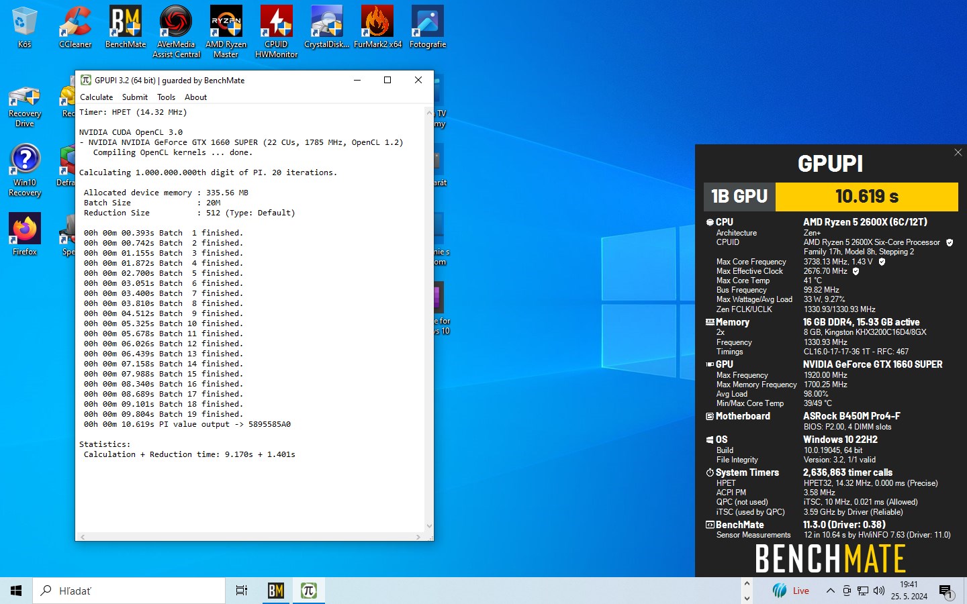Launch Firefox from the desktop
Viewport: 967px width, 604px height.
pyautogui.click(x=25, y=234)
